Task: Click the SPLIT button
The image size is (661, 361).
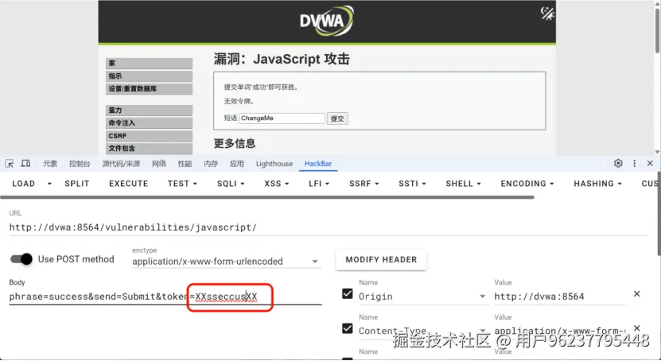Action: (76, 184)
